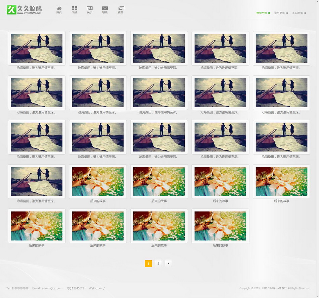Click the 后来的故事 caption under the first bottom-row thumbnail

37,245
